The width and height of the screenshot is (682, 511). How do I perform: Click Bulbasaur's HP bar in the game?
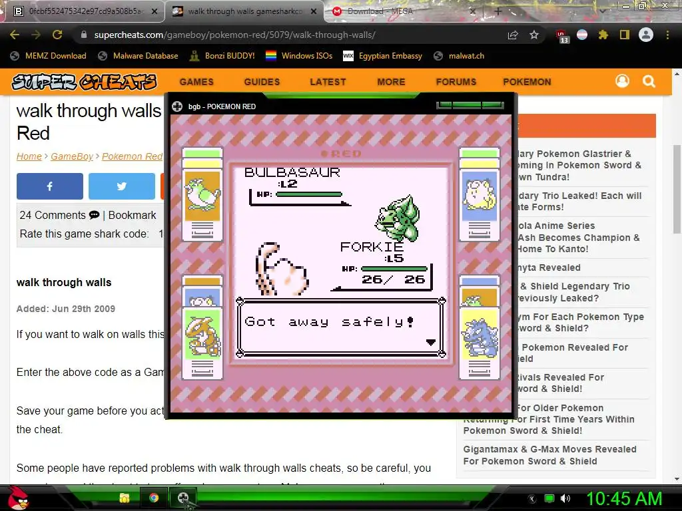(x=309, y=195)
